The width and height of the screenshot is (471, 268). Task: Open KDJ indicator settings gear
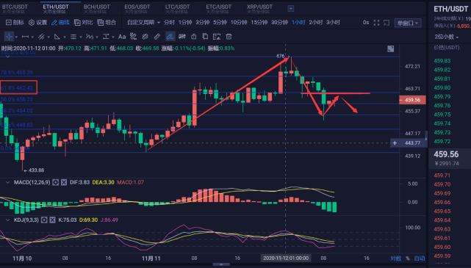pos(44,220)
